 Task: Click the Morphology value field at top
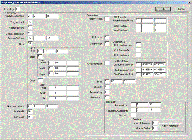[x=18, y=9]
